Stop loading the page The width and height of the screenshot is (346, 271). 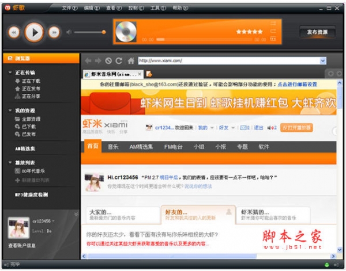(x=108, y=61)
